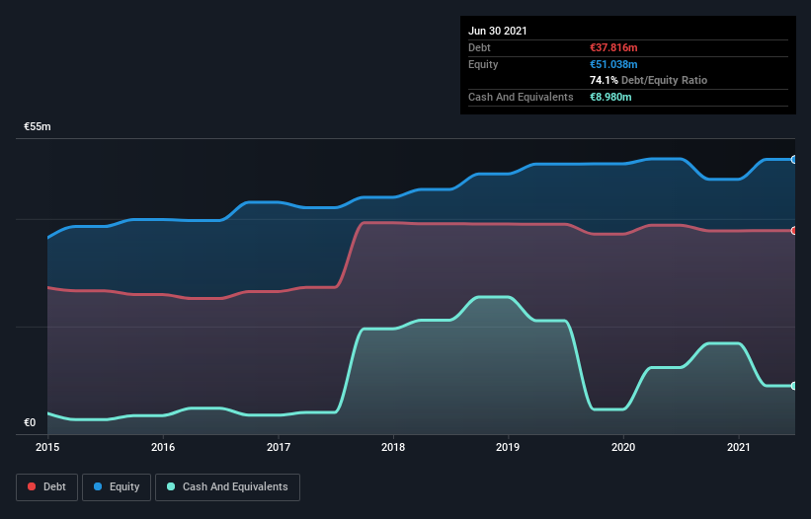Toggle the Equity series legend button
Viewport: 811px width, 519px height.
(x=117, y=487)
